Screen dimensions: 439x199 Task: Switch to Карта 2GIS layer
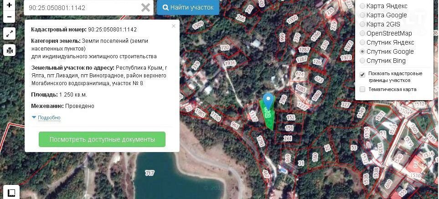click(x=362, y=24)
